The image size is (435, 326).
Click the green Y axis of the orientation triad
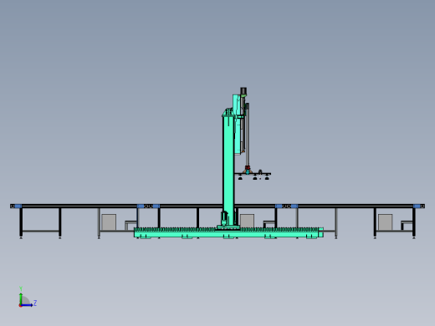[x=21, y=298]
